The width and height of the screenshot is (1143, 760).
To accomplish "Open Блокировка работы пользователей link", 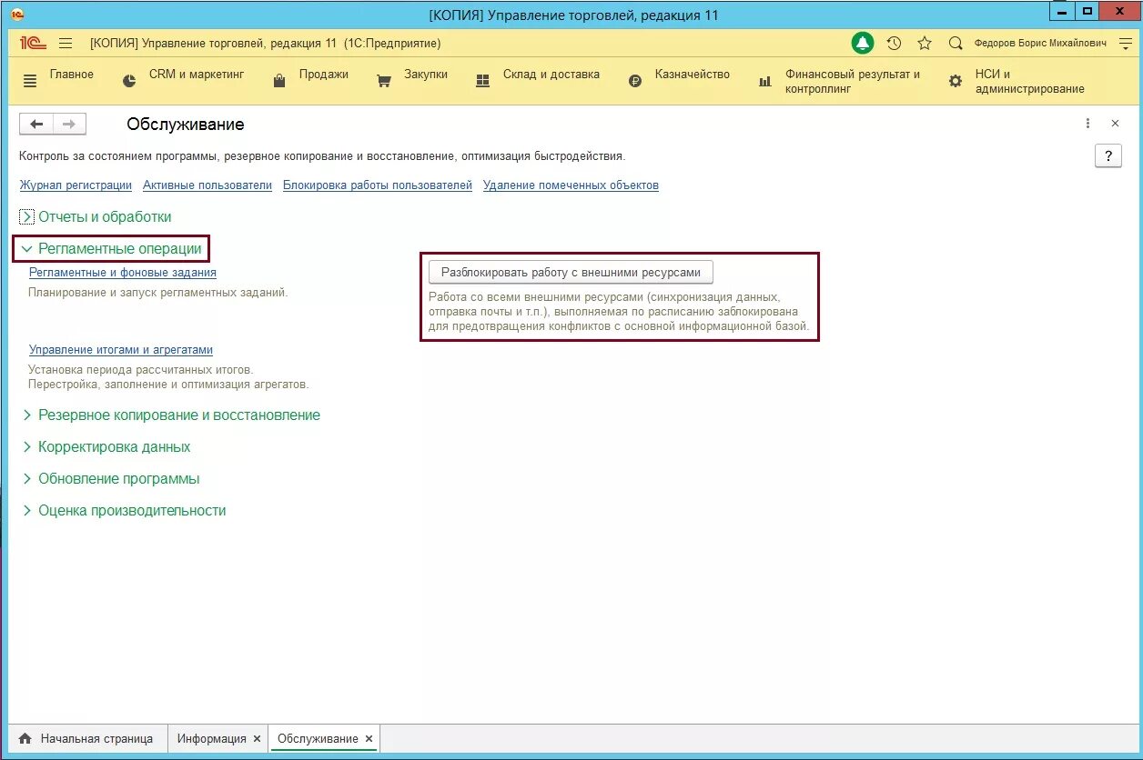I will click(x=378, y=185).
